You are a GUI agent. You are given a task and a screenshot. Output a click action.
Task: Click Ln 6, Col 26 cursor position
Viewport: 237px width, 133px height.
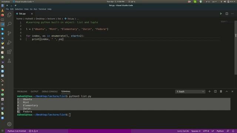[x=183, y=131]
